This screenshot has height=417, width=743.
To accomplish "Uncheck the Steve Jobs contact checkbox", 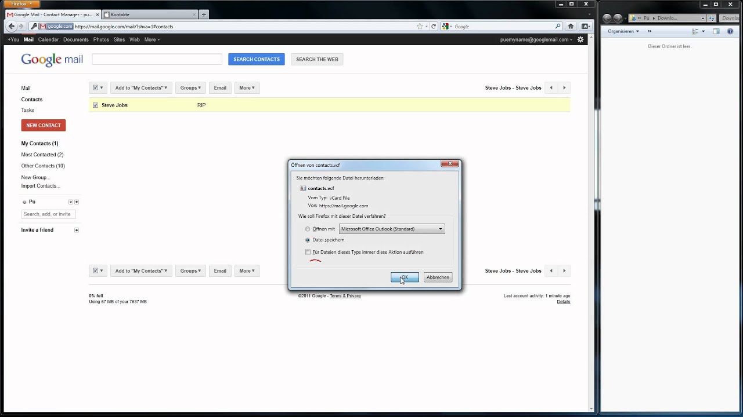I will pos(96,105).
